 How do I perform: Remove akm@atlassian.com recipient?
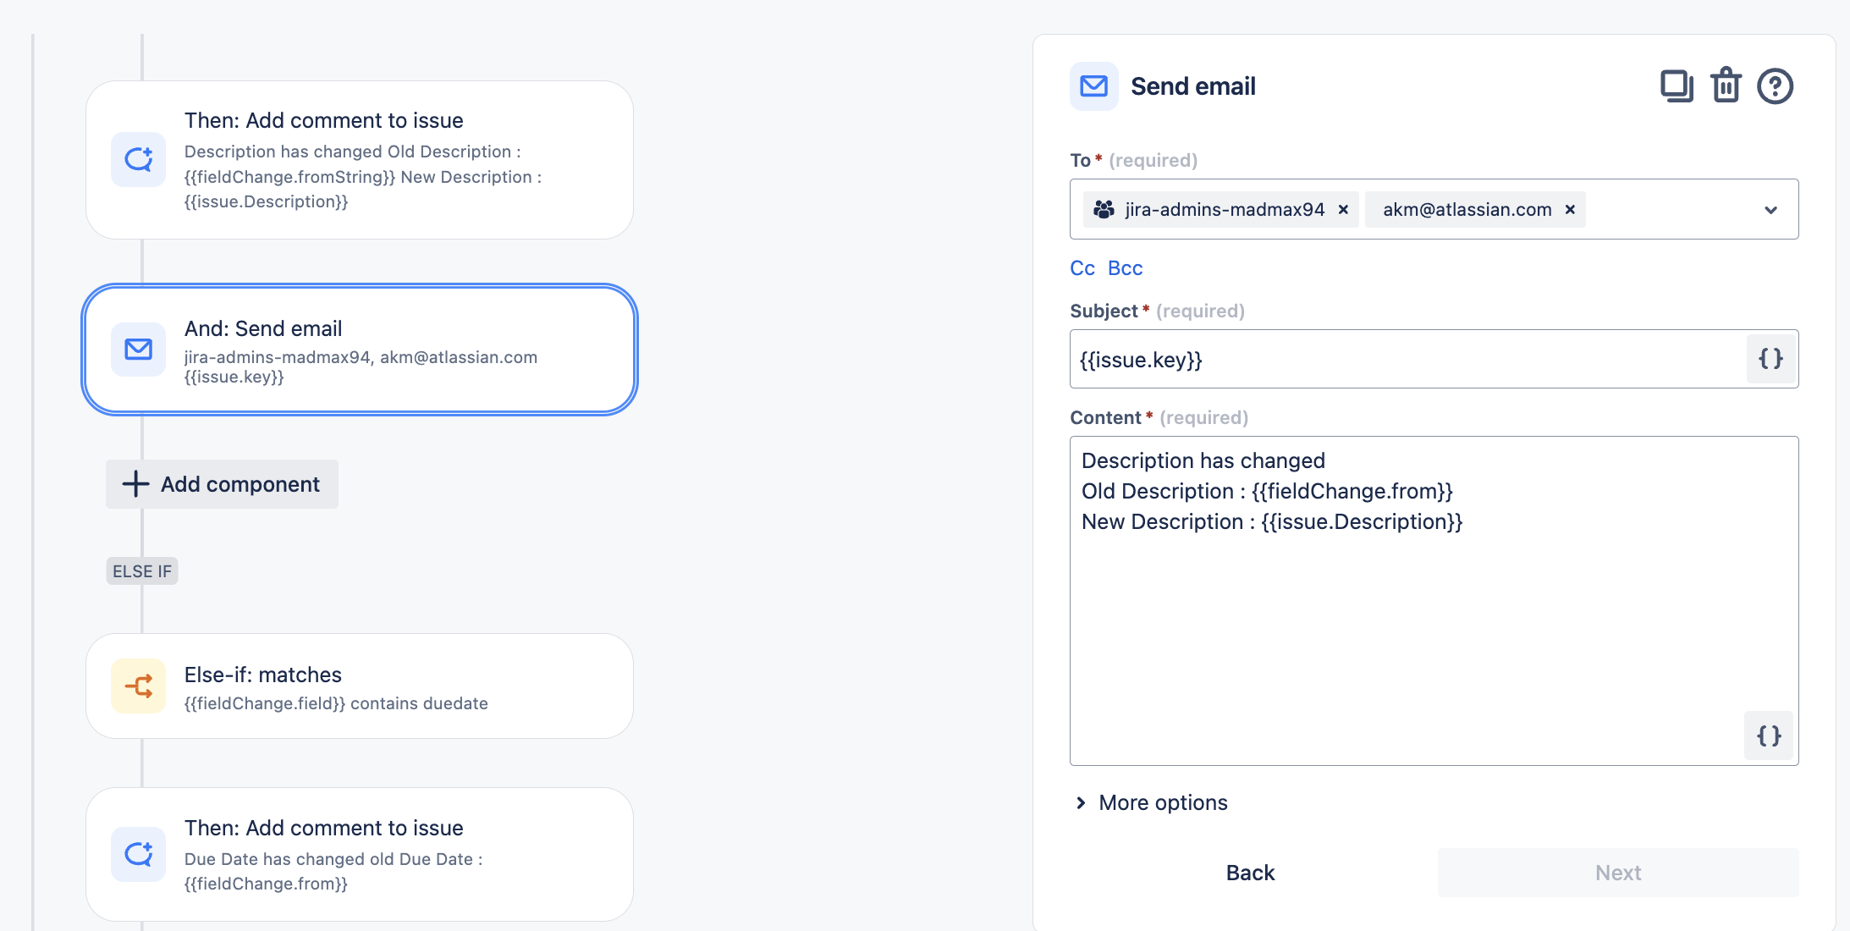[1570, 210]
